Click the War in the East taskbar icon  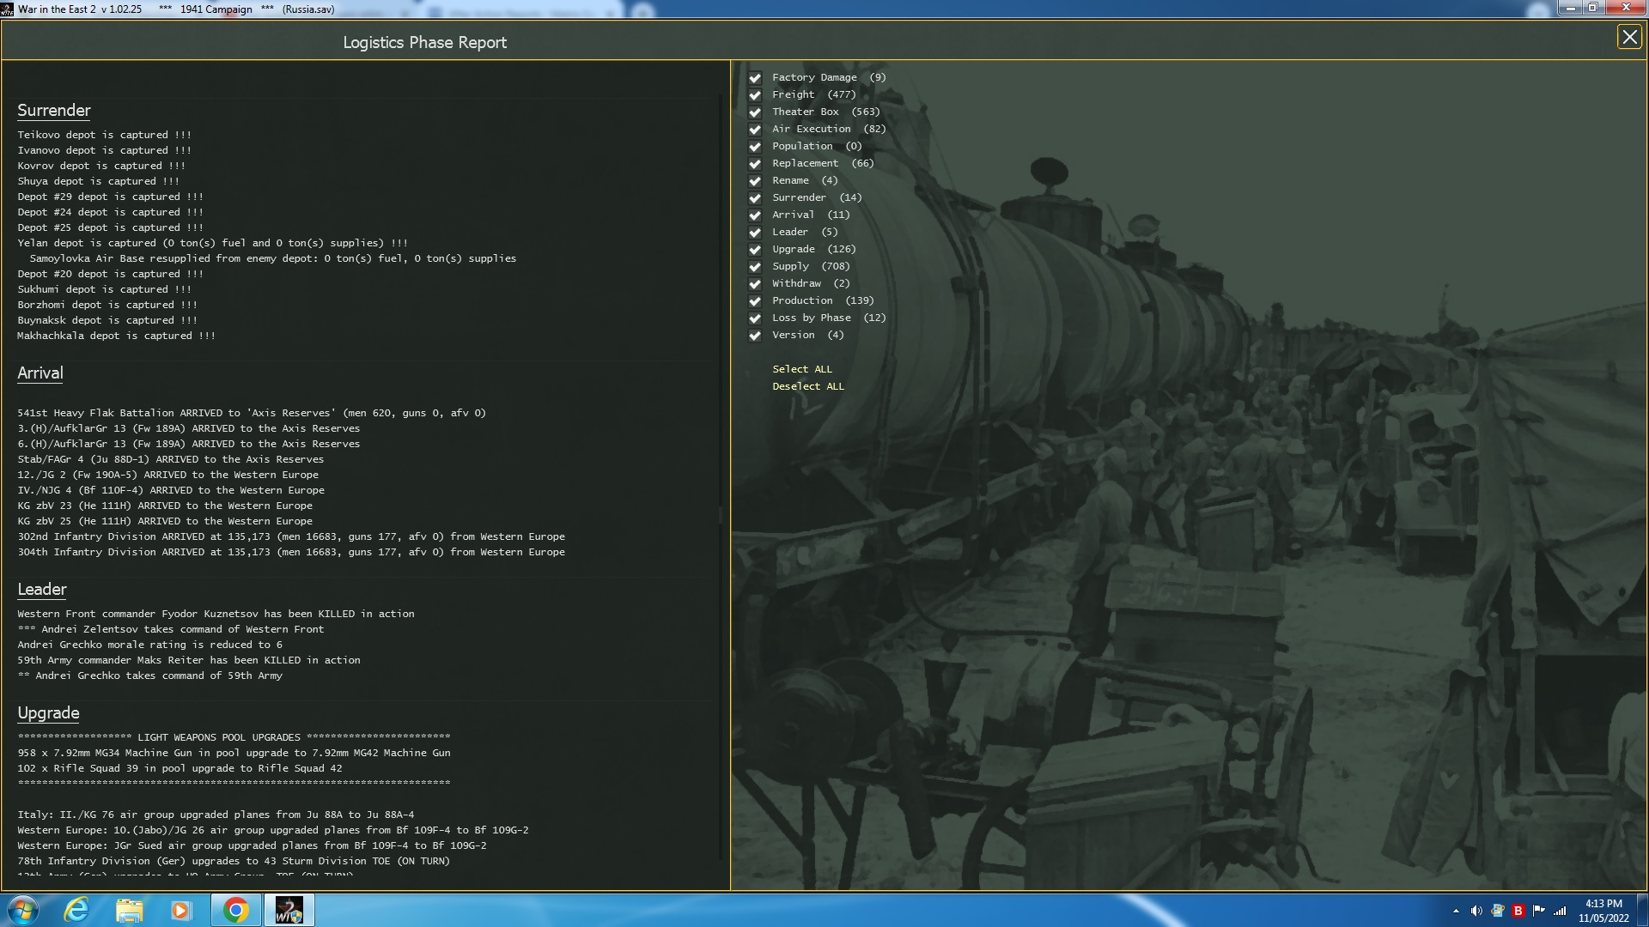click(289, 910)
